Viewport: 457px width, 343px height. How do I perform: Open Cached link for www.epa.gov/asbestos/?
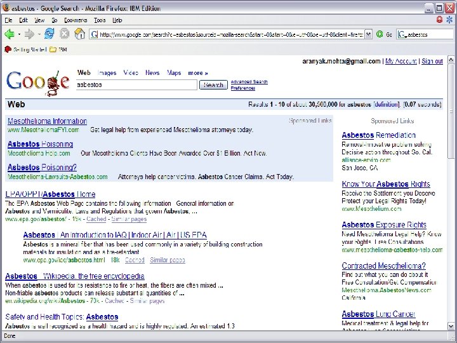pyautogui.click(x=96, y=219)
